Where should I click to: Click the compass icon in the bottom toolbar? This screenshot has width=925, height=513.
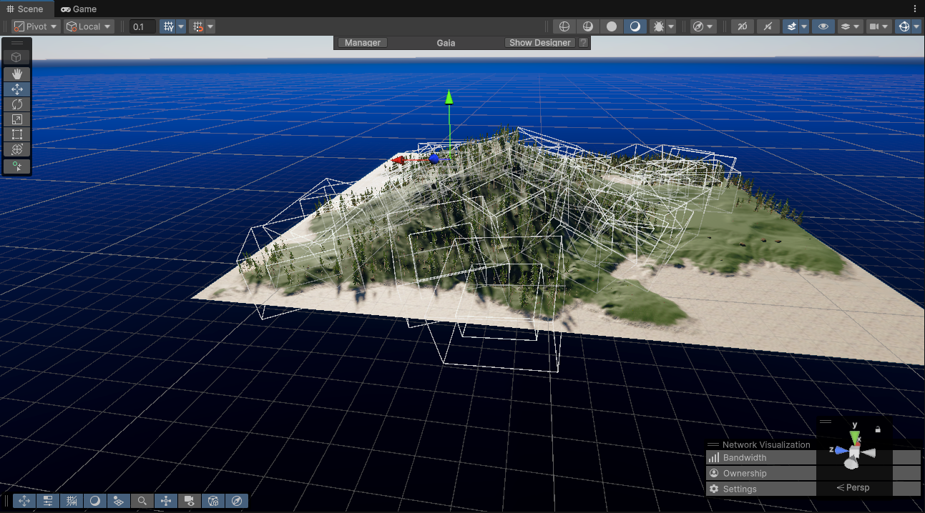(x=236, y=501)
